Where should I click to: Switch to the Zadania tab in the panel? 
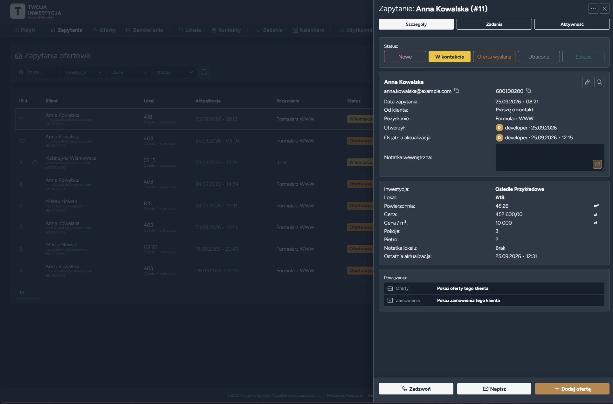point(494,24)
